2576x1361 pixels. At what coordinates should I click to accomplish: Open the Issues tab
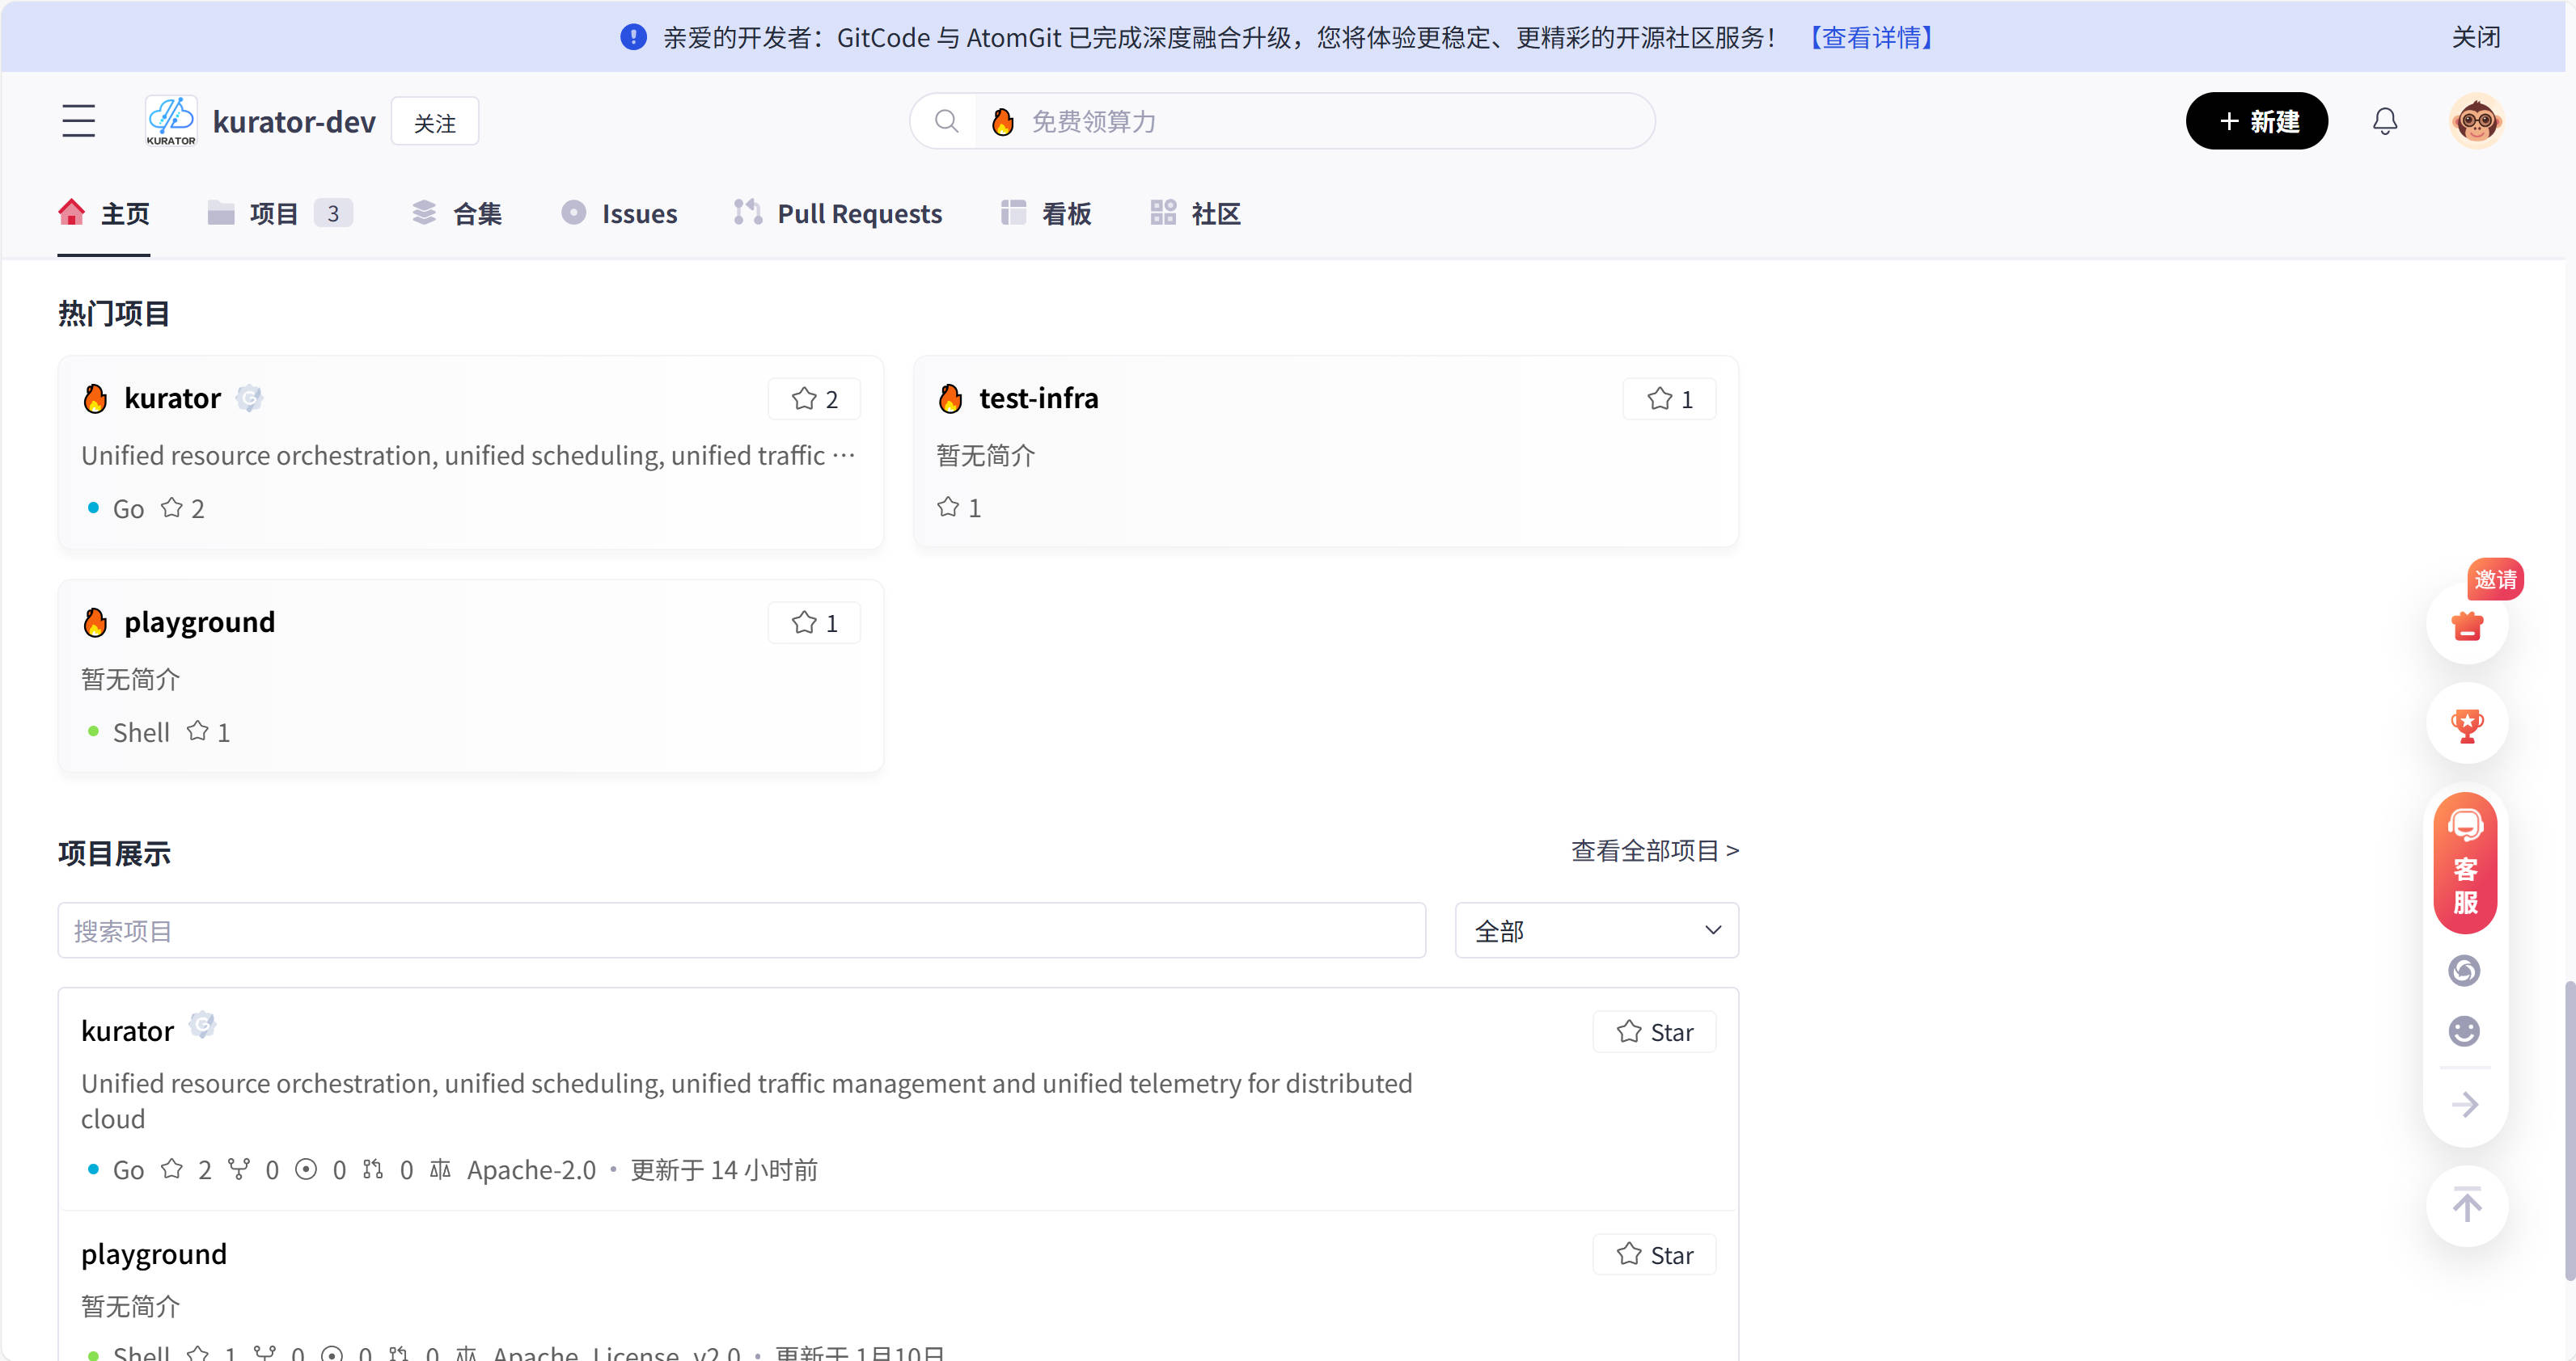tap(638, 213)
